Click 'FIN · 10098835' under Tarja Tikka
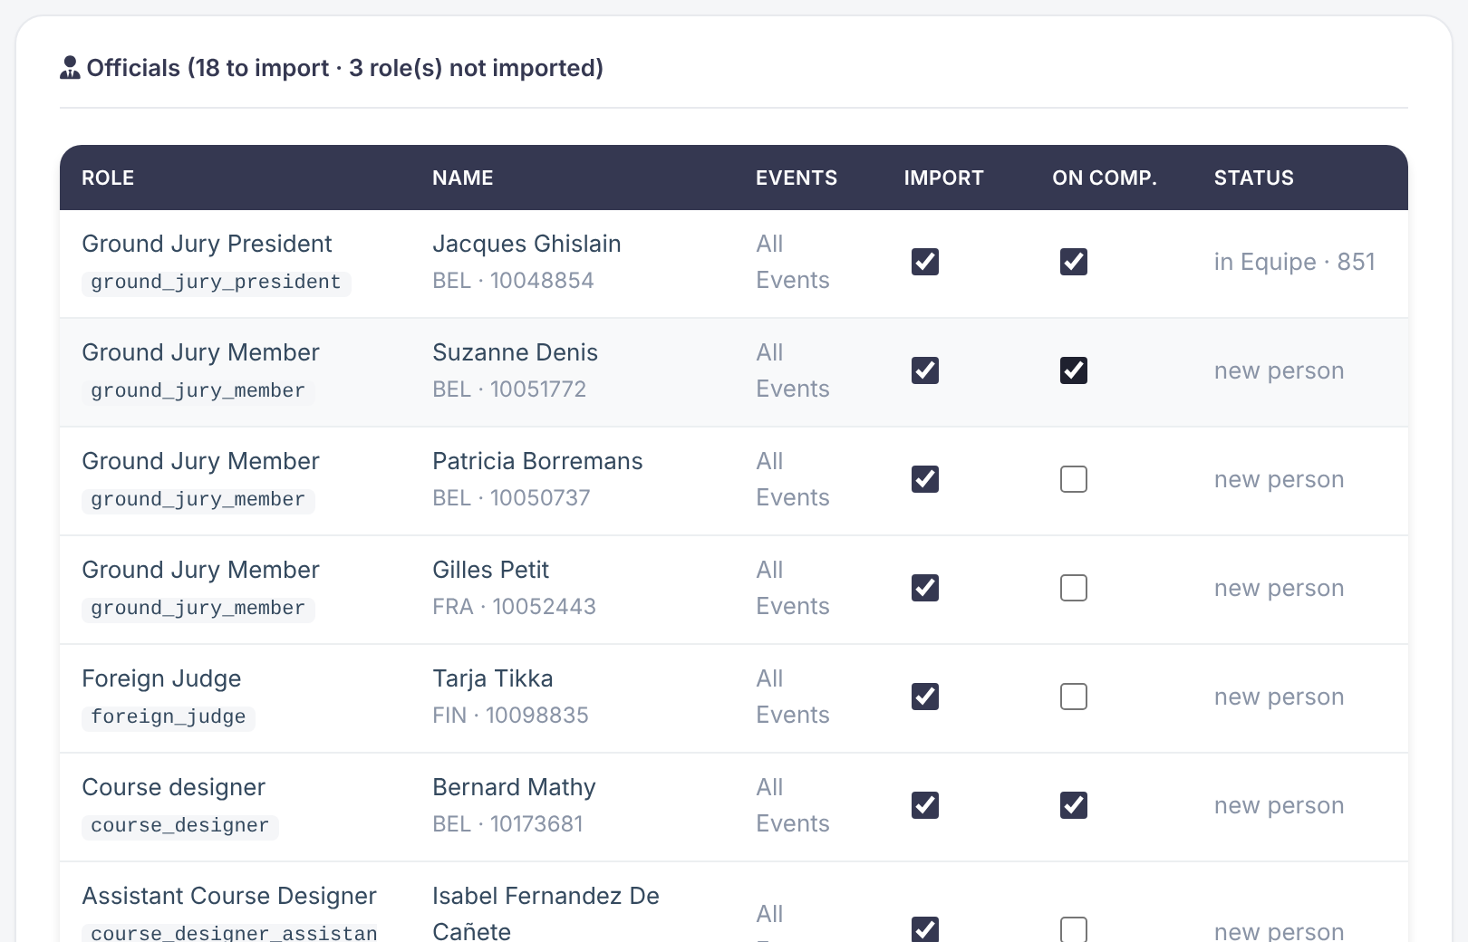This screenshot has width=1468, height=942. 510,716
